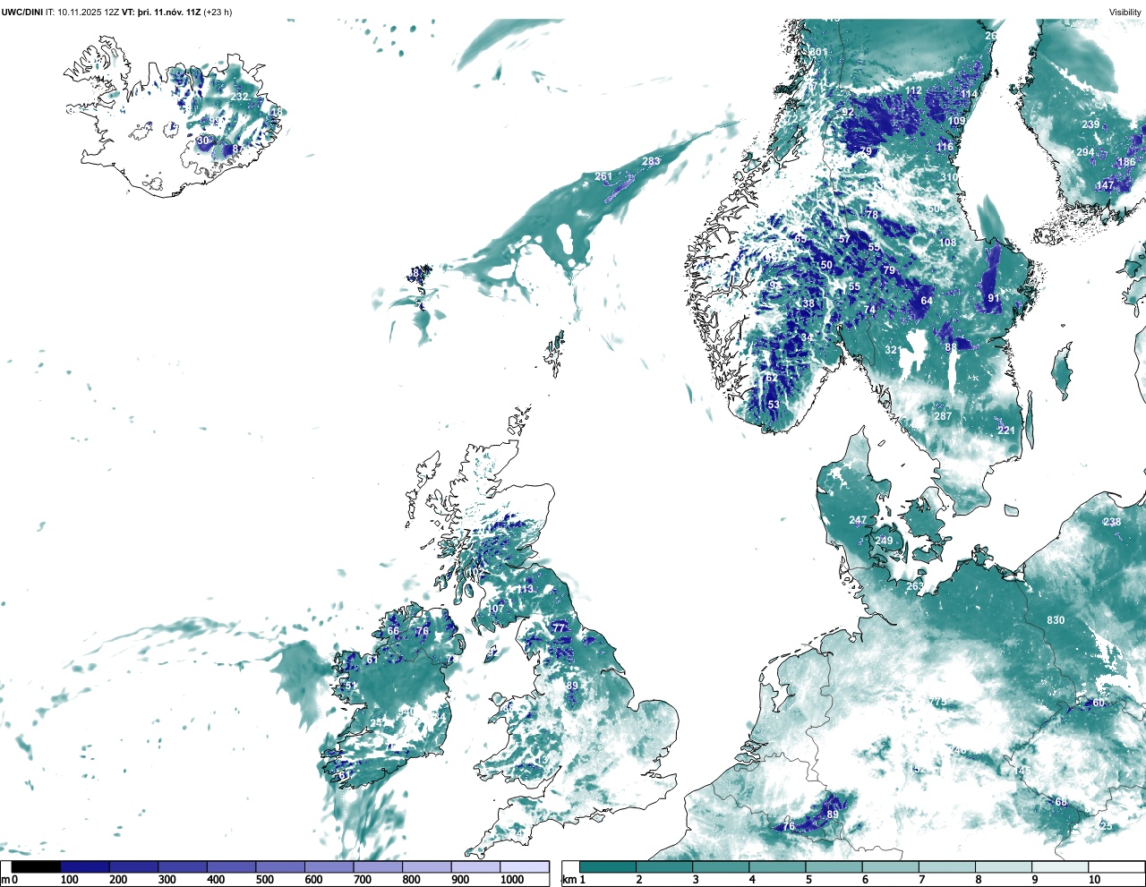The image size is (1146, 887).
Task: Choose the 300–400 m legend color segment
Action: (183, 867)
